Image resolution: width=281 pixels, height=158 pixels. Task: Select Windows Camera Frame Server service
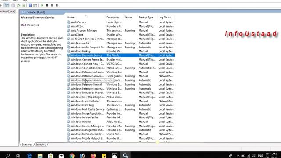click(121, 60)
